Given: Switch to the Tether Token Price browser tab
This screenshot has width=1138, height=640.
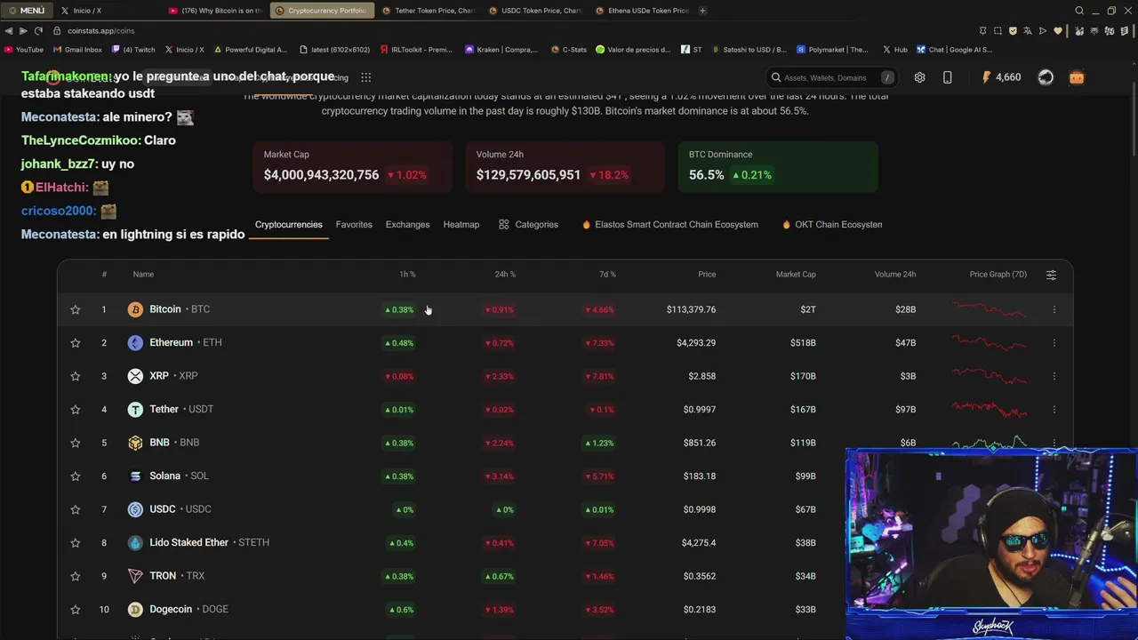Looking at the screenshot, I should 429,11.
